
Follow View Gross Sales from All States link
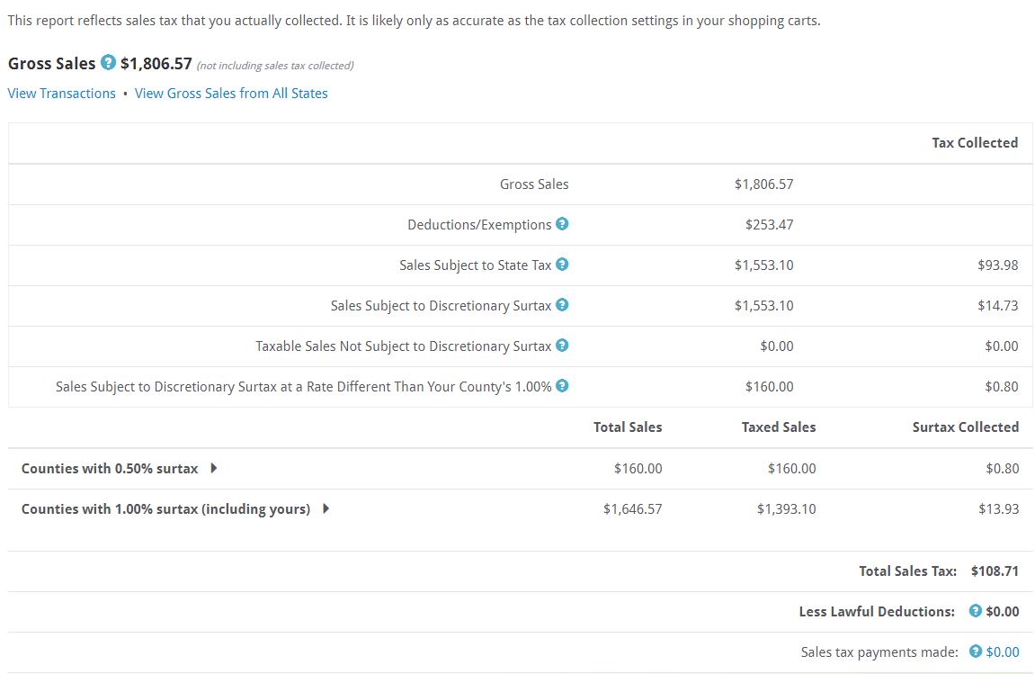(231, 94)
